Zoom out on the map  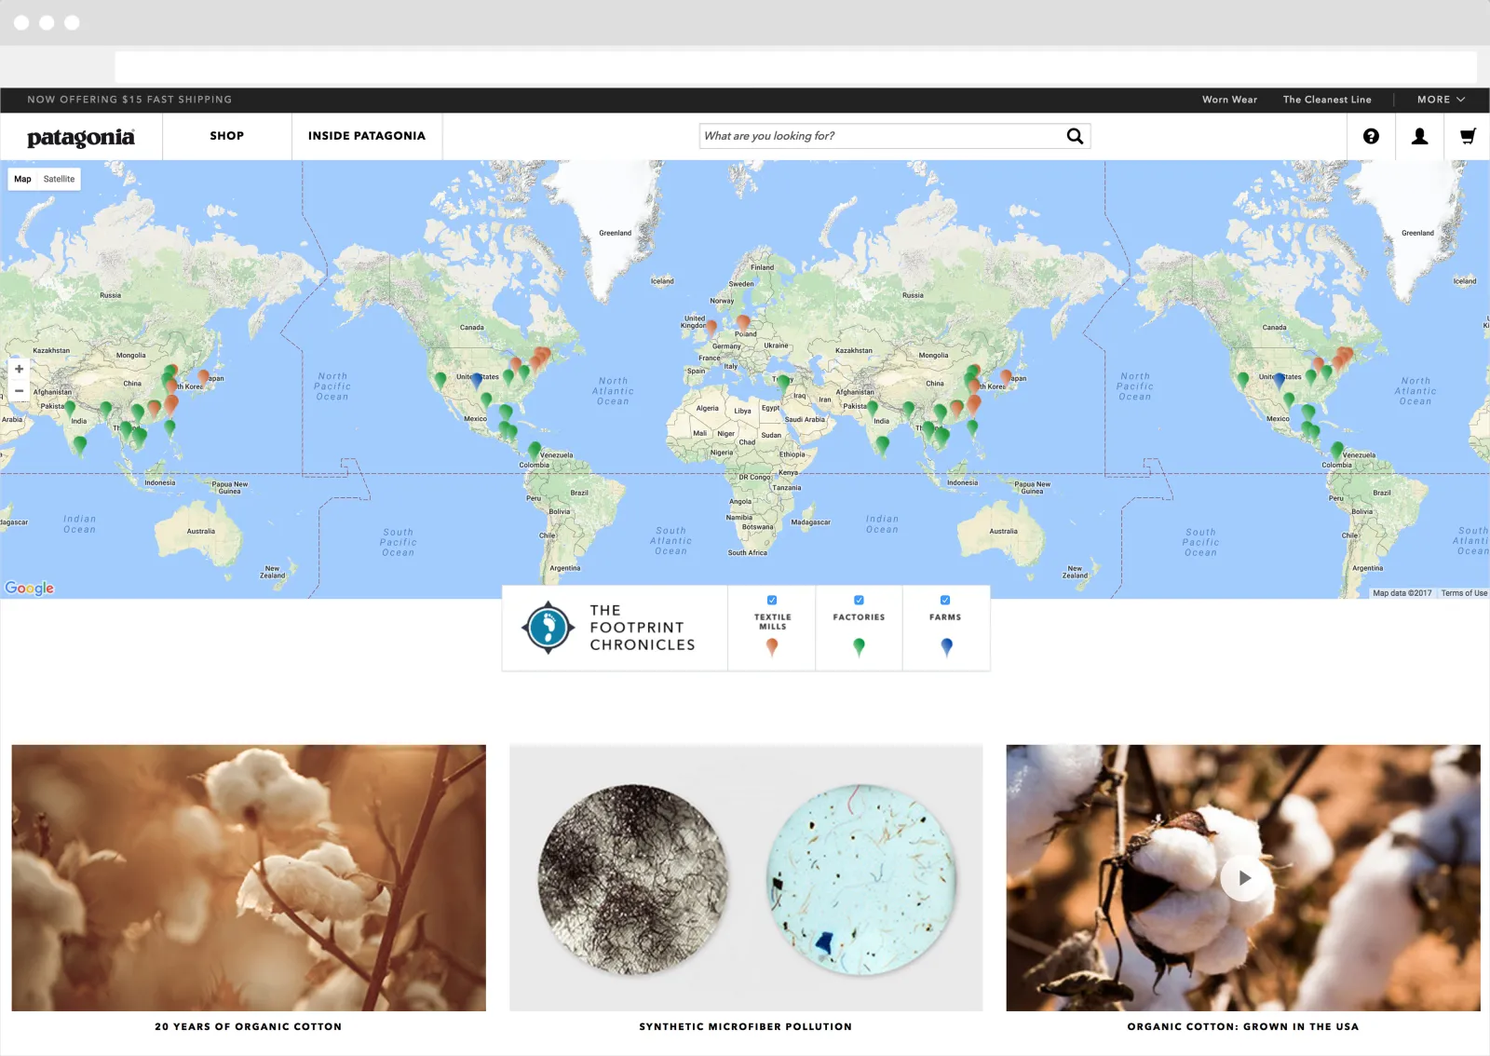click(x=19, y=391)
